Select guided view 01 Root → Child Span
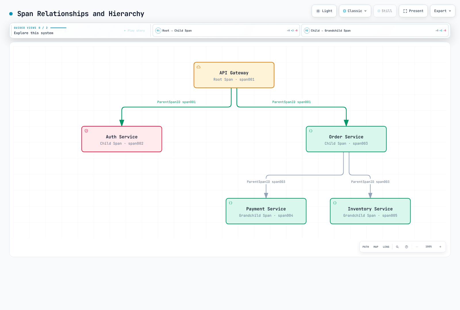The height and width of the screenshot is (310, 460). click(x=226, y=30)
